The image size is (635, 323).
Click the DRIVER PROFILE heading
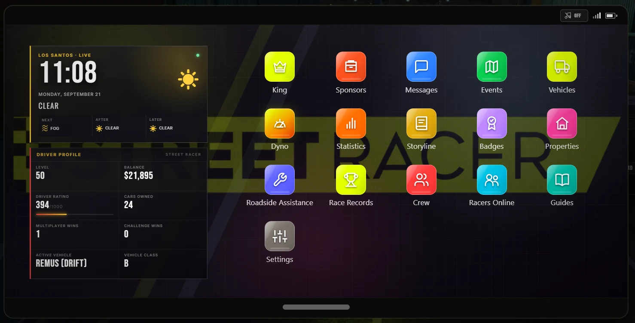pos(59,154)
